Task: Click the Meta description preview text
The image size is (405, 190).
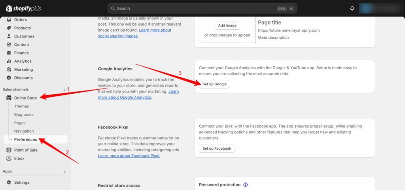Action: pyautogui.click(x=273, y=38)
